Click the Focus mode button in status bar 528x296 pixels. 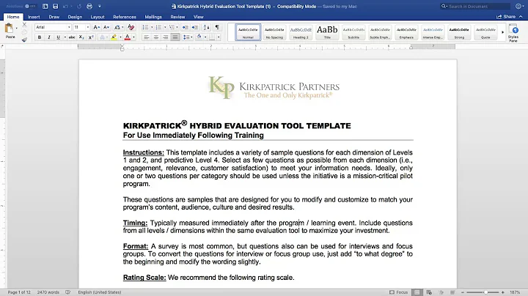(398, 292)
